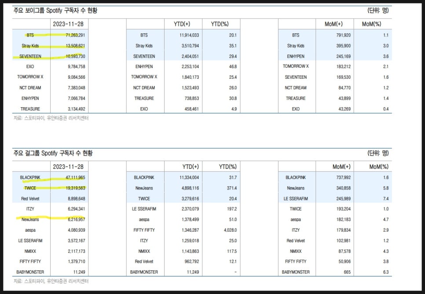The height and width of the screenshot is (294, 425).
Task: Select ENHYPEN subscriber value 7,066,784
Action: [76, 98]
